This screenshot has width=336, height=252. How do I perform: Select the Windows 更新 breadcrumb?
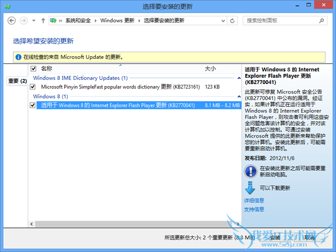coord(117,21)
